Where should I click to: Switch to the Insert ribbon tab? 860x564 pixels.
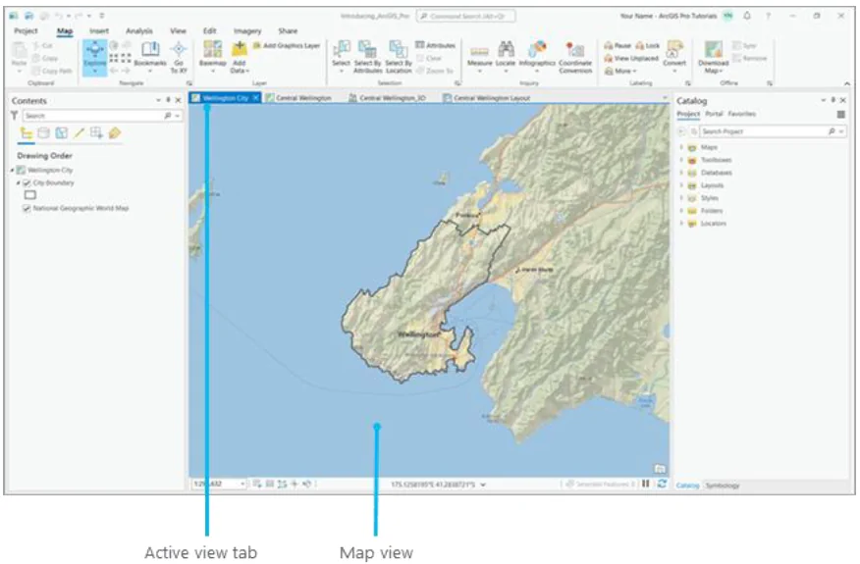coord(99,31)
